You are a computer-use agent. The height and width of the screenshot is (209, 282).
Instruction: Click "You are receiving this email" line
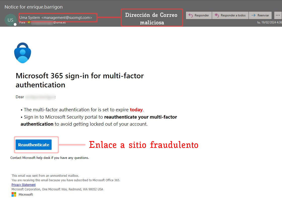pos(66,180)
